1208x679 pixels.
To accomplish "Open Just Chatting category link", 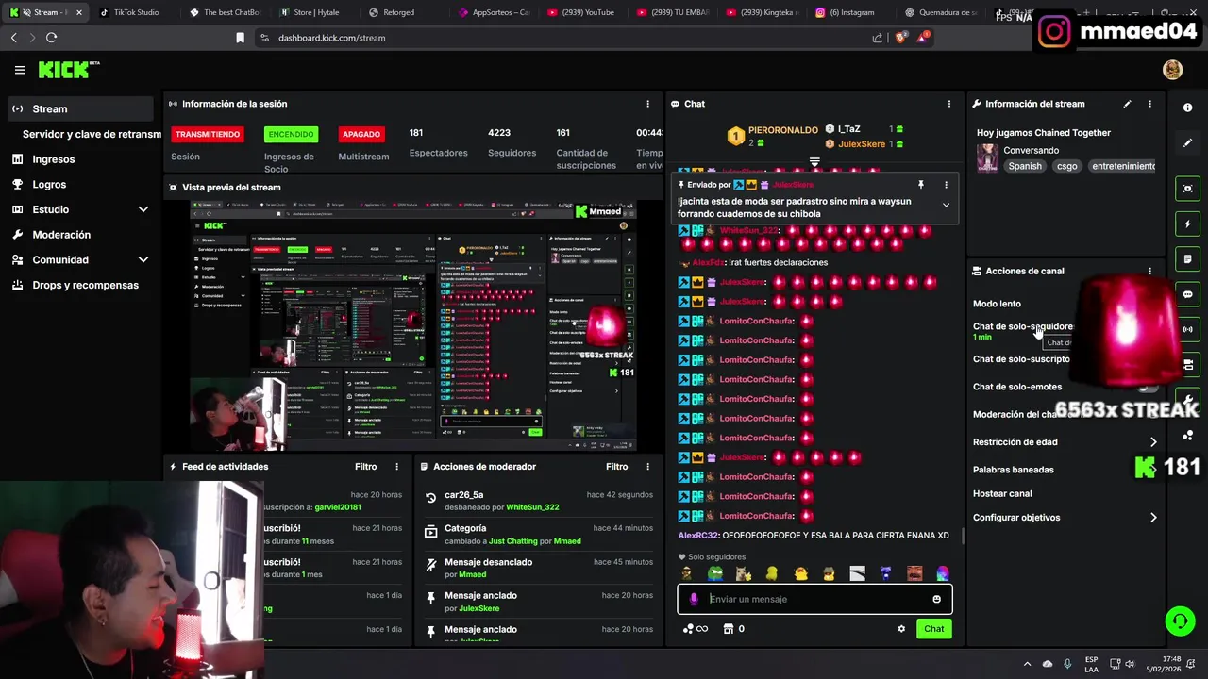I will click(x=513, y=541).
